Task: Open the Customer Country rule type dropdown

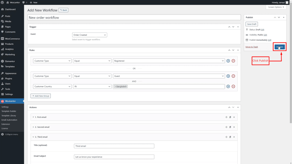Action: [x=52, y=86]
